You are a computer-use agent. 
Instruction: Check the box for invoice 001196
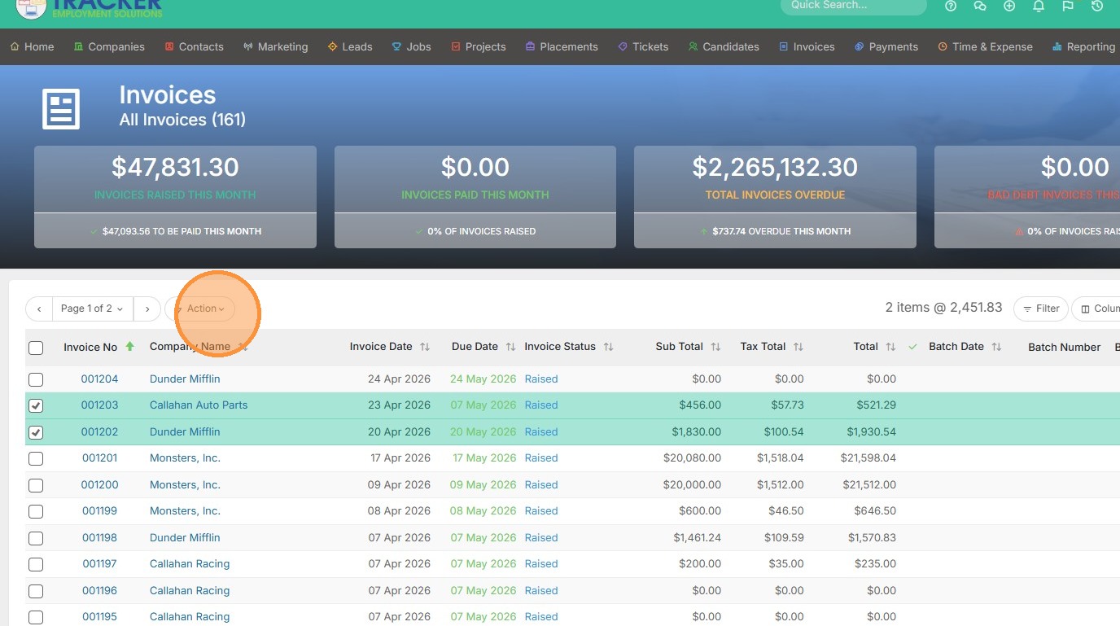pos(36,591)
